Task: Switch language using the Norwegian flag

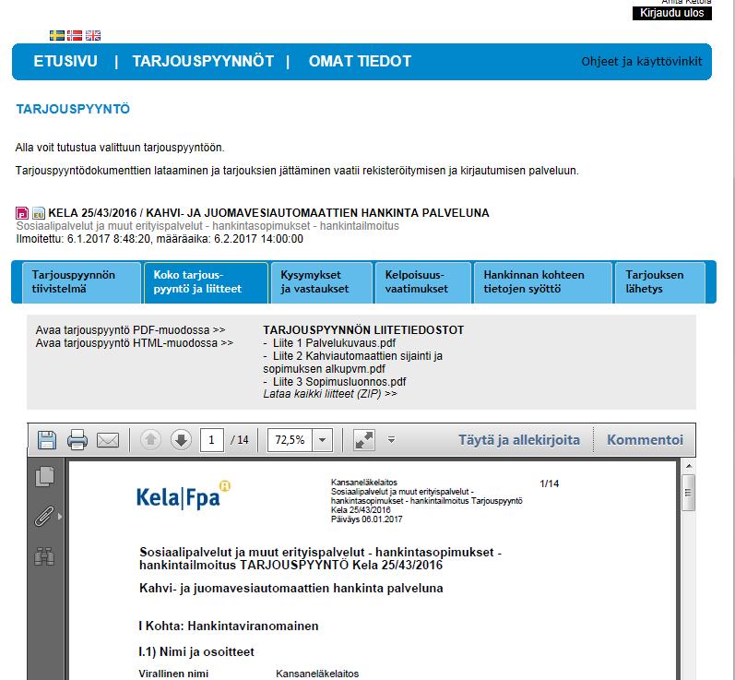Action: point(75,36)
